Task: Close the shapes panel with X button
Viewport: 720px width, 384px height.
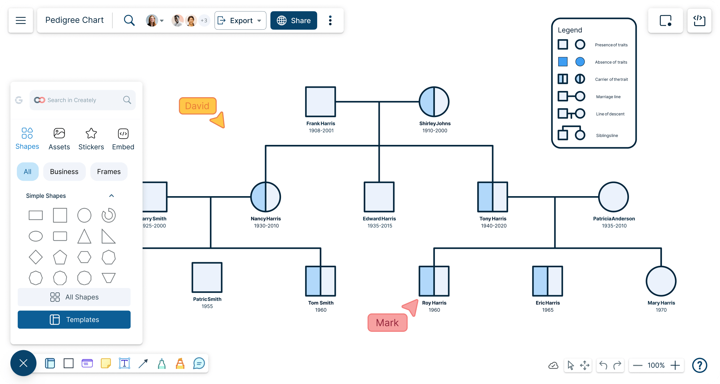Action: [x=23, y=363]
